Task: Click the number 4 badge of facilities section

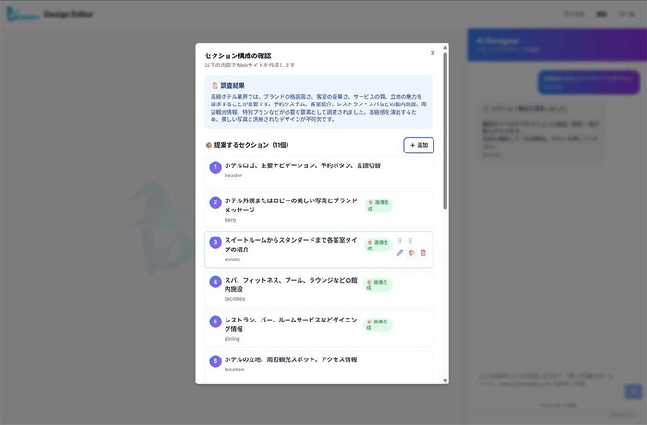Action: click(x=215, y=281)
